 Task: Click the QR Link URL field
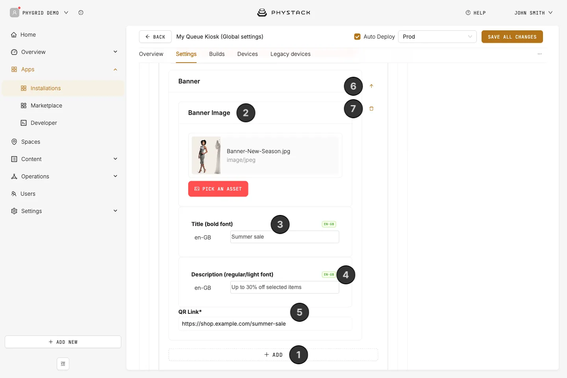(265, 324)
